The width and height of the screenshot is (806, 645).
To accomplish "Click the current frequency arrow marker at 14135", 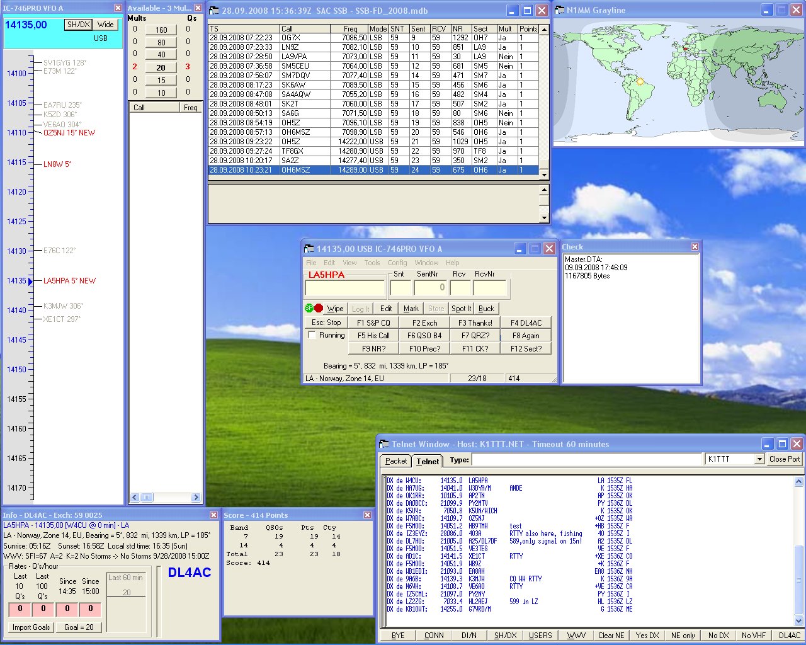I will pyautogui.click(x=30, y=282).
